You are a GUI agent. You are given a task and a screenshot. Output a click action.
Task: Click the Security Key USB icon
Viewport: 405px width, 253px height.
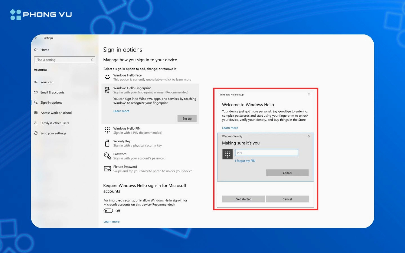(107, 143)
